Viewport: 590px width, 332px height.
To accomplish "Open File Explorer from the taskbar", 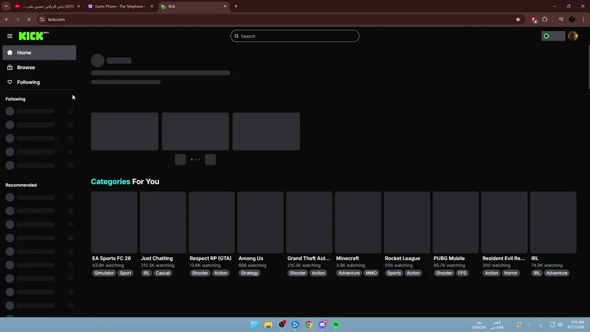I will tap(268, 325).
